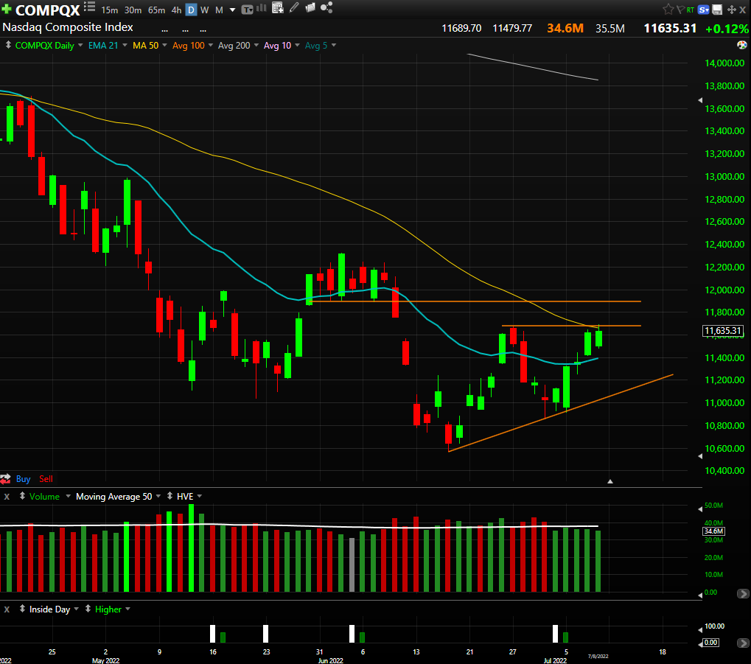
Task: Open the blue S dropdown icon
Action: 704,10
